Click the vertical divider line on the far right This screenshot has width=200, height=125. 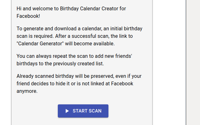[186, 62]
